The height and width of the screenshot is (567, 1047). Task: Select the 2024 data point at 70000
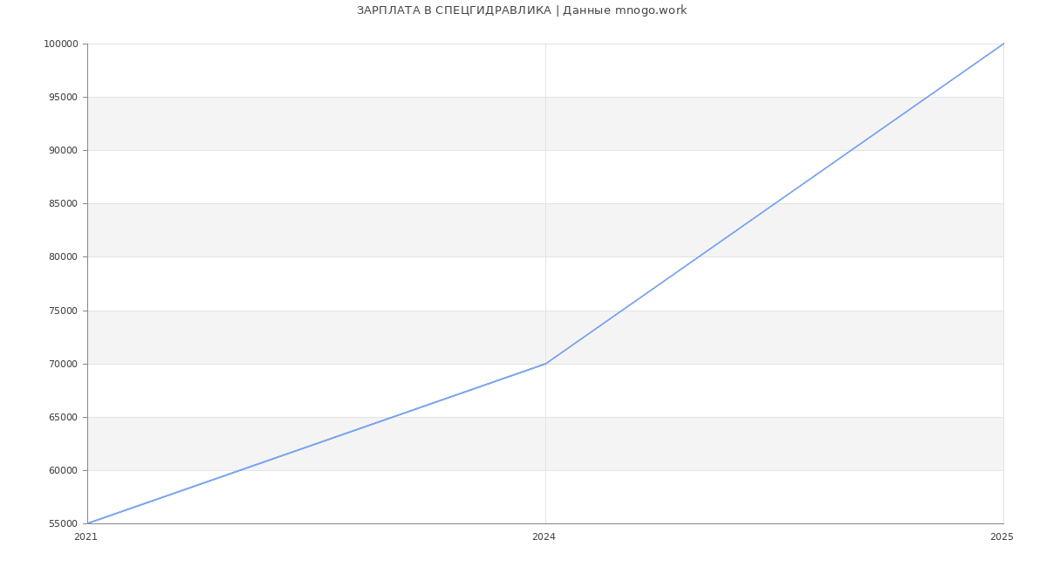545,364
